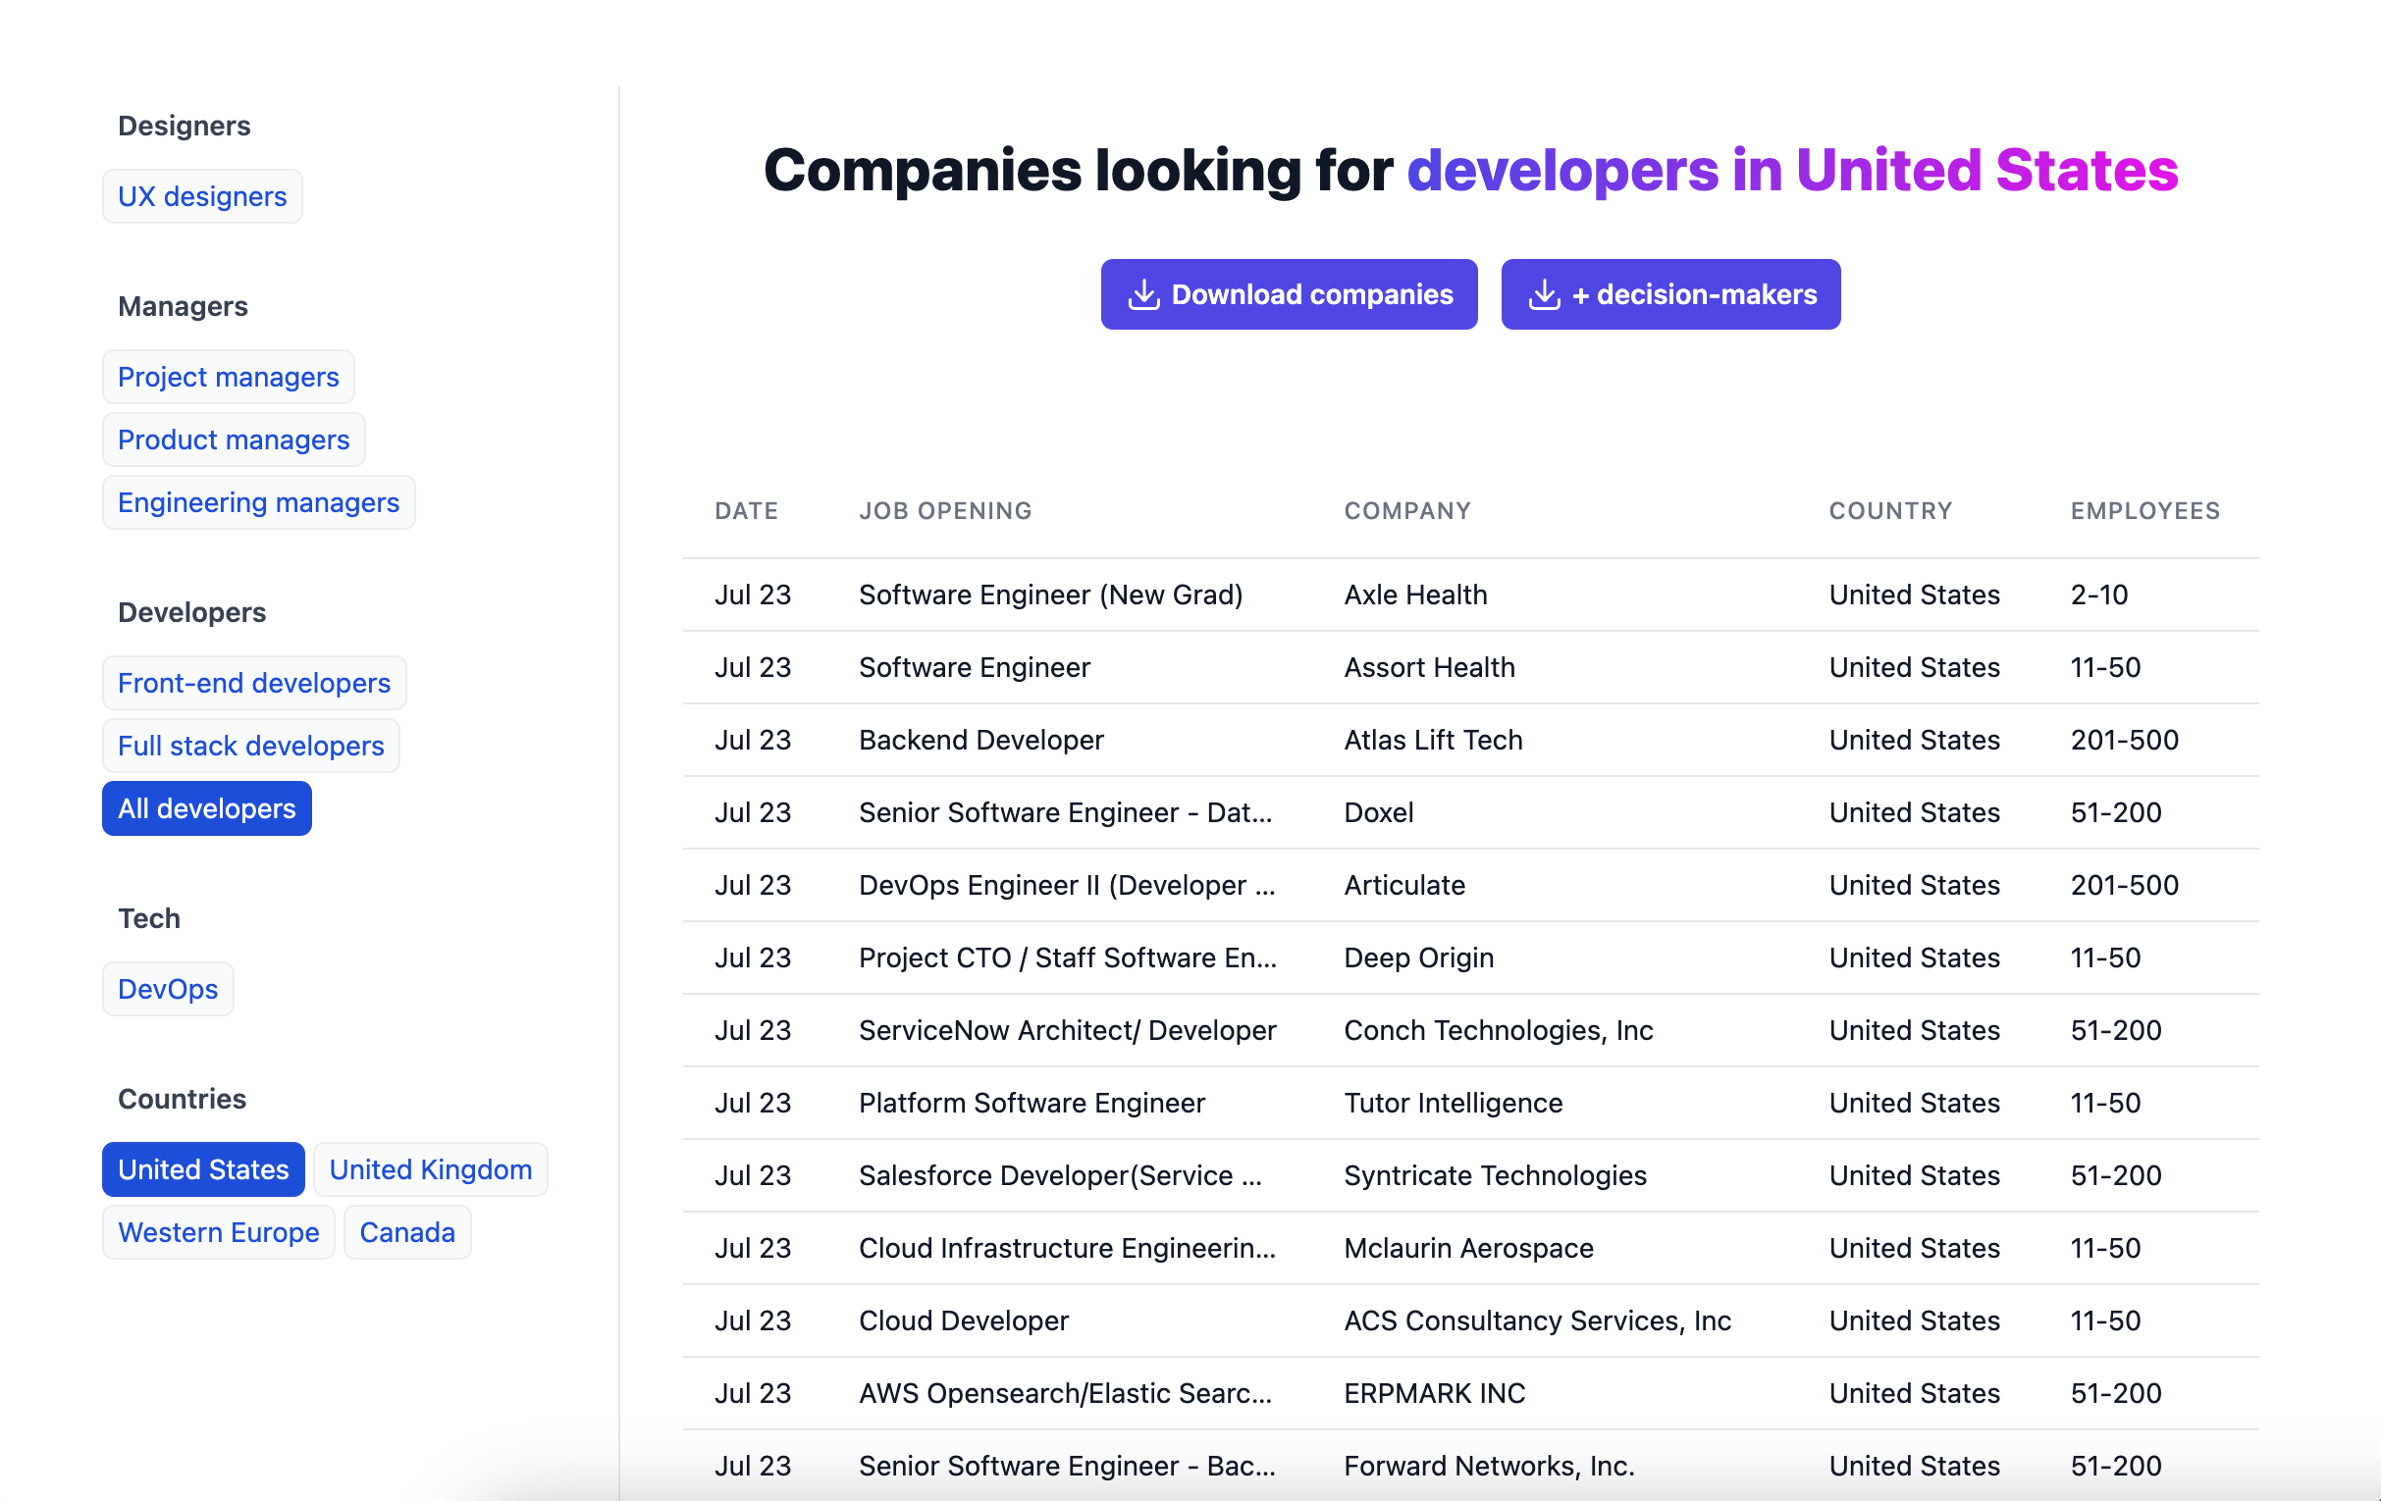Open the Project CTO / Staff Software job
2381x1501 pixels.
pyautogui.click(x=1068, y=958)
